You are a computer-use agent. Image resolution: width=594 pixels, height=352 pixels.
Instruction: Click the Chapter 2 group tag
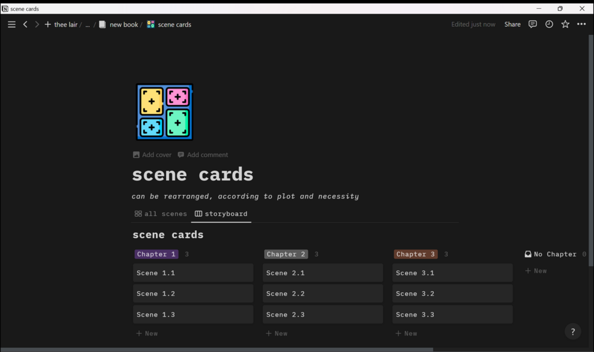[x=286, y=254]
